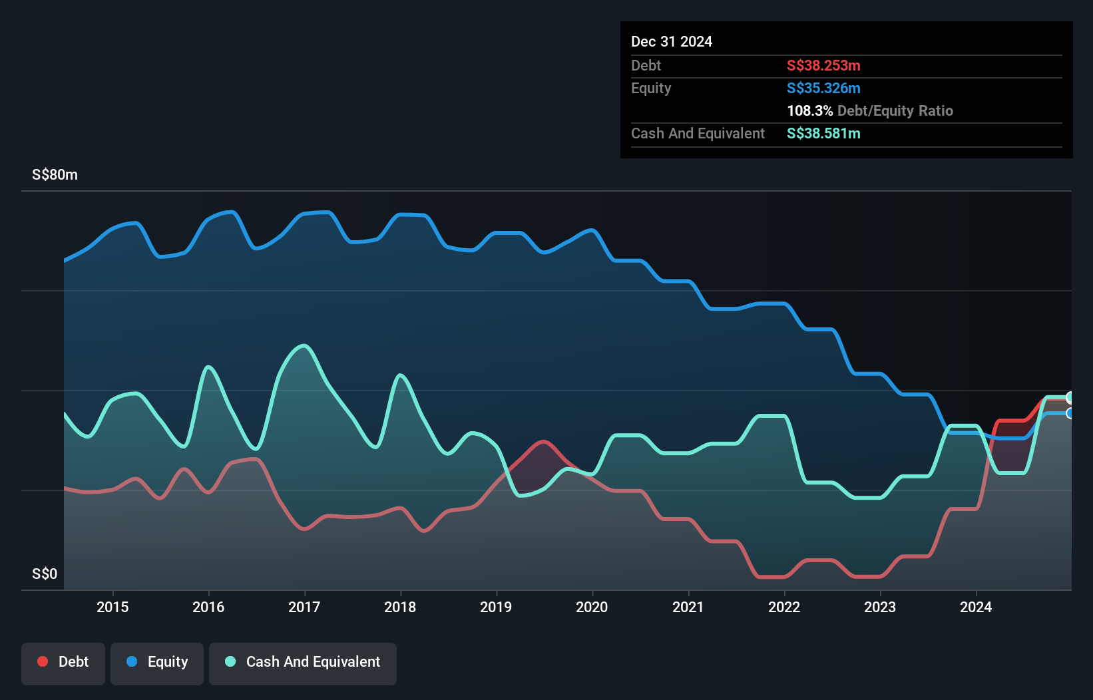Click the 2024 x-axis label

coord(975,607)
